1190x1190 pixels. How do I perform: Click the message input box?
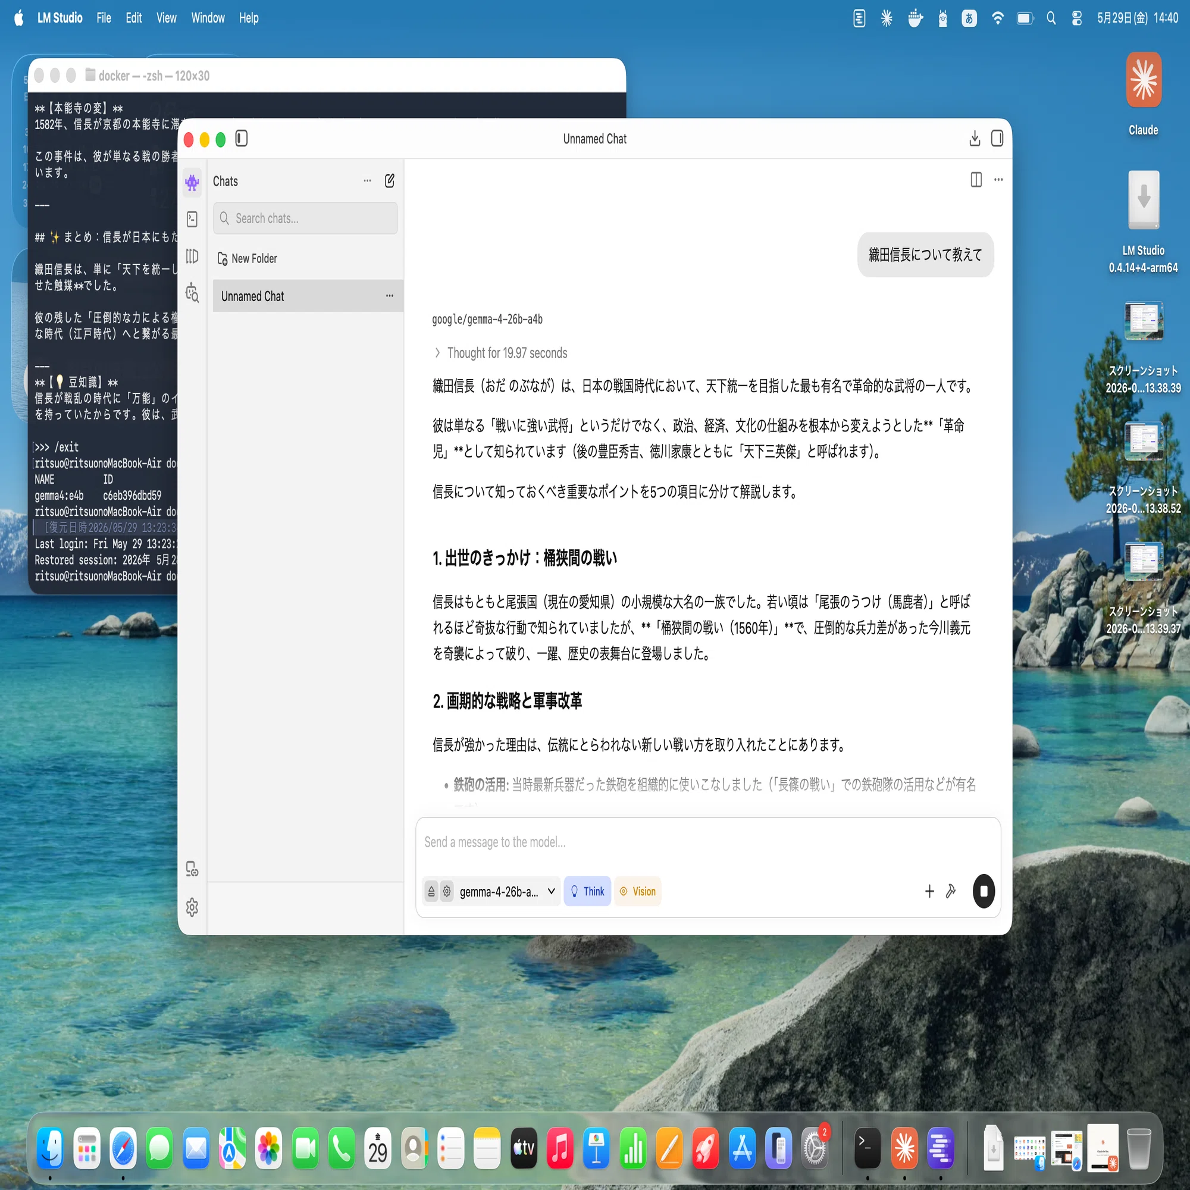(708, 842)
